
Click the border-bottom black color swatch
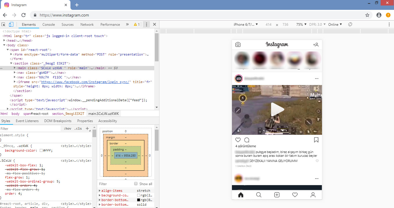(138, 200)
